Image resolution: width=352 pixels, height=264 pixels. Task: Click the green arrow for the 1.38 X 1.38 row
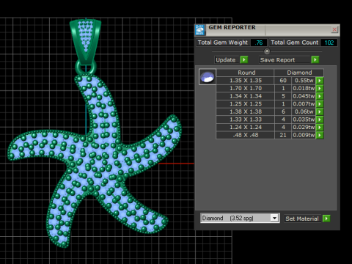click(x=320, y=111)
